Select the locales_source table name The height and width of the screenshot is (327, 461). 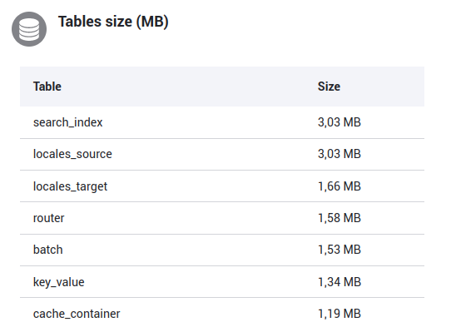72,154
